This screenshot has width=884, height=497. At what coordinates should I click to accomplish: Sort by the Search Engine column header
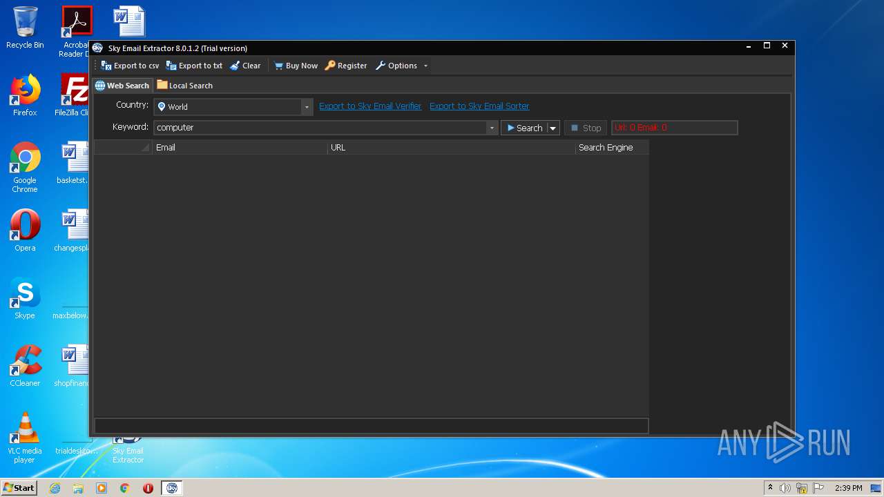pyautogui.click(x=612, y=148)
